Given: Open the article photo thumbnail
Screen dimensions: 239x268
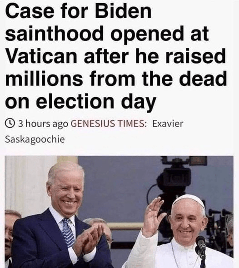Looking at the screenshot, I should coord(119,212).
